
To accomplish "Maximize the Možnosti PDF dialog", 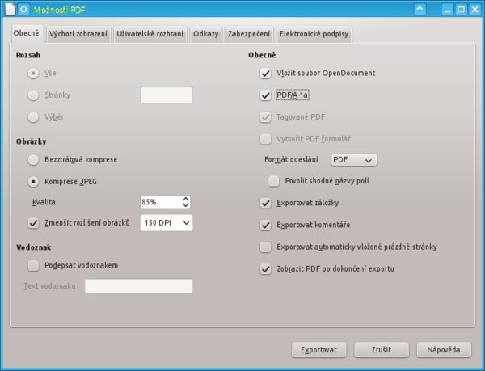I will [x=462, y=10].
